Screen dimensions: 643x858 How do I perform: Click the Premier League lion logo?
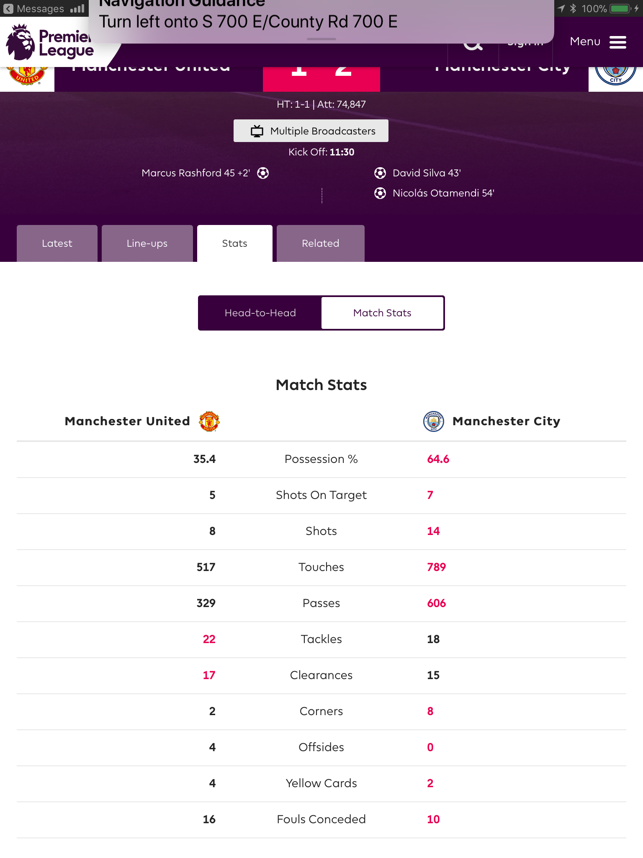click(x=21, y=43)
